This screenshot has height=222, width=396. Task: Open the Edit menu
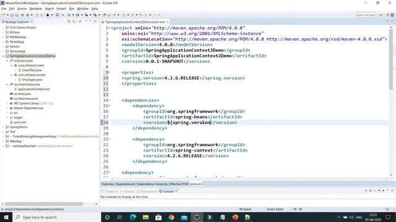(x=12, y=9)
